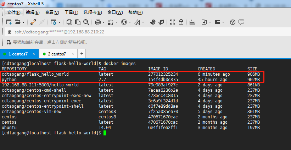Click the speech bubble feedback icon
The image size is (291, 150).
241,22
